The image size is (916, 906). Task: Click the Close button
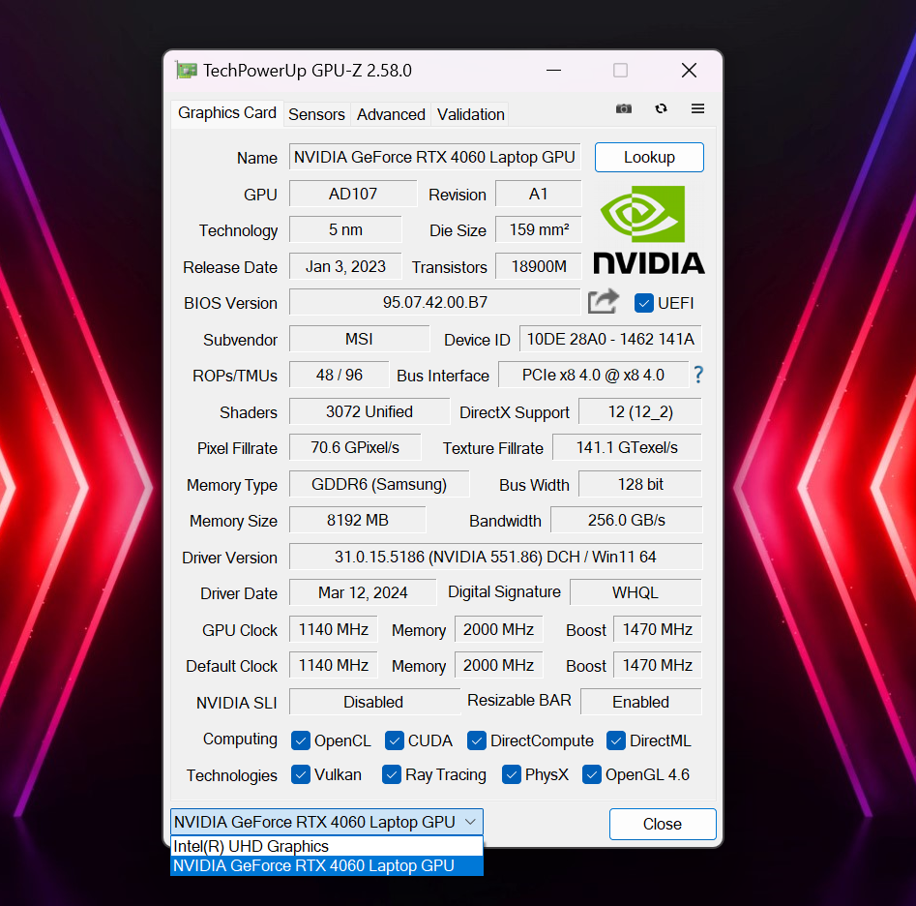tap(663, 824)
